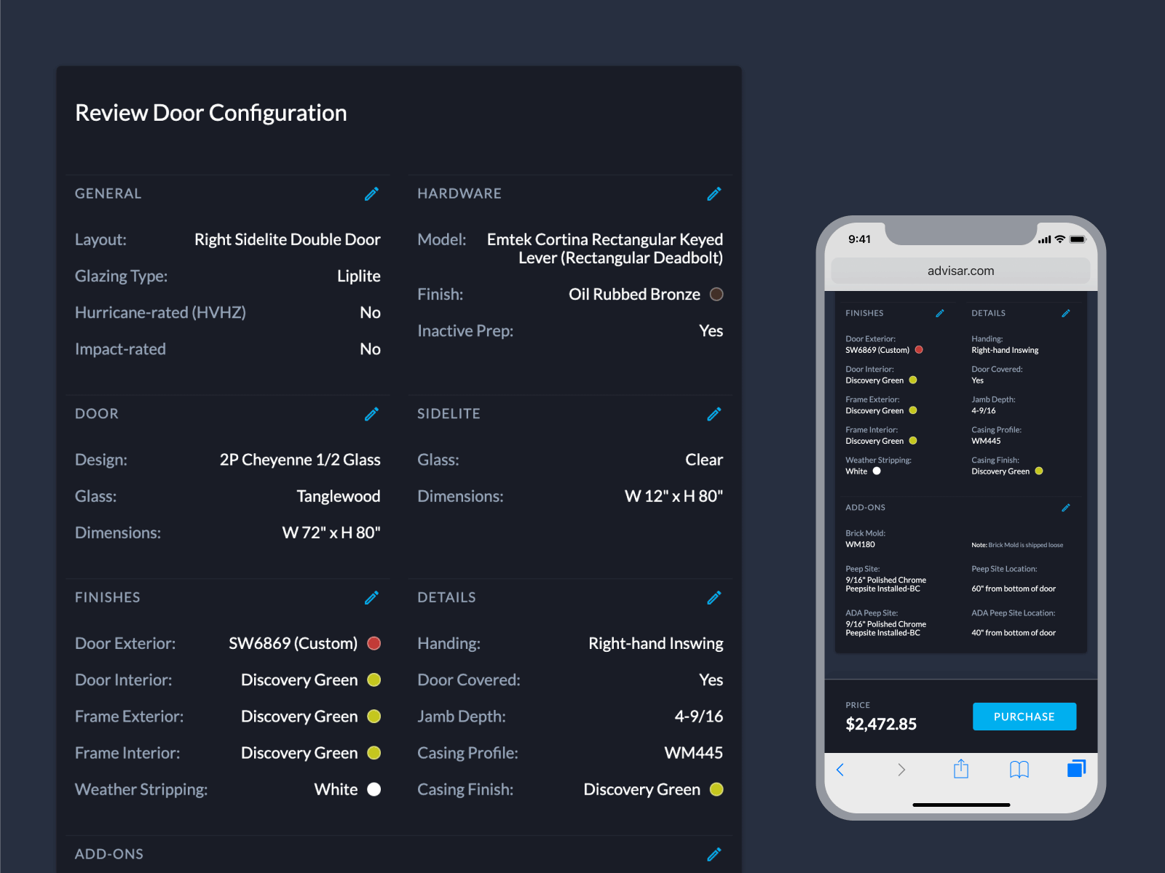Screen dimensions: 1165x873
Task: Edit Finishes in the phone preview
Action: [939, 313]
